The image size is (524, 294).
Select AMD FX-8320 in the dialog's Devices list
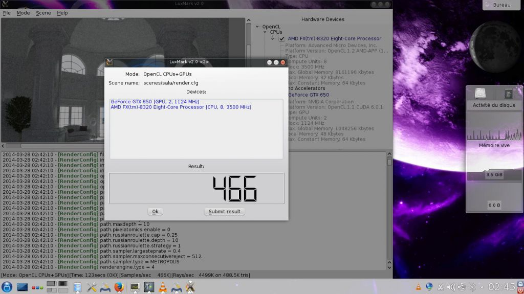[x=181, y=107]
